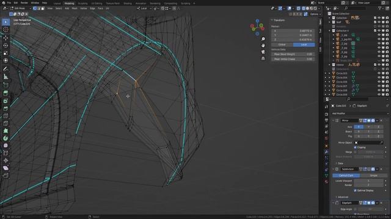Click the viewport pan hand icon
This screenshot has height=219, width=391.
[263, 46]
